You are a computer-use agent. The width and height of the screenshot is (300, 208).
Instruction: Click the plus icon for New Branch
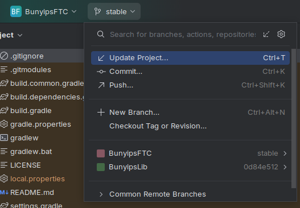pyautogui.click(x=101, y=113)
